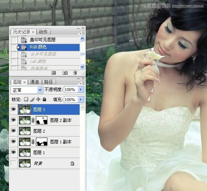Open the 不透明度 opacity slider arrow

[81, 90]
